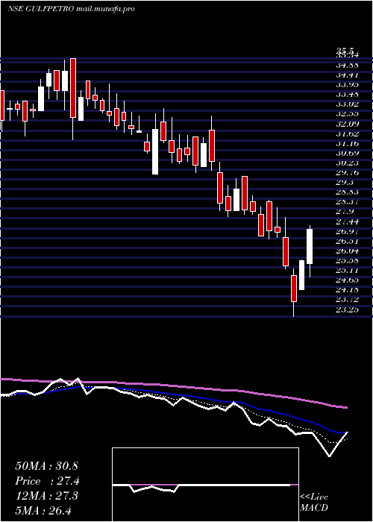The width and height of the screenshot is (373, 522).
Task: Click the 27.44 price axis label
Action: [x=348, y=221]
